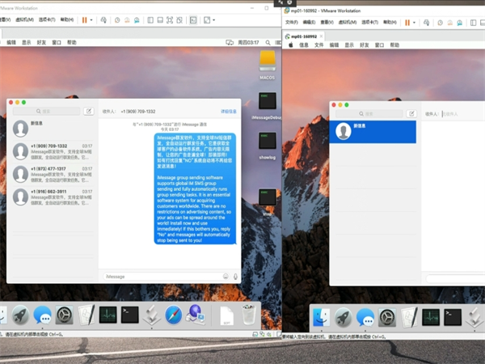The height and width of the screenshot is (364, 485).
Task: Click the microphone icon beside the iMessage field
Action: (235, 277)
